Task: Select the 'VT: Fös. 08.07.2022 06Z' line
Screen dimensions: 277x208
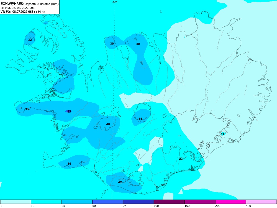Action: (x=17, y=12)
